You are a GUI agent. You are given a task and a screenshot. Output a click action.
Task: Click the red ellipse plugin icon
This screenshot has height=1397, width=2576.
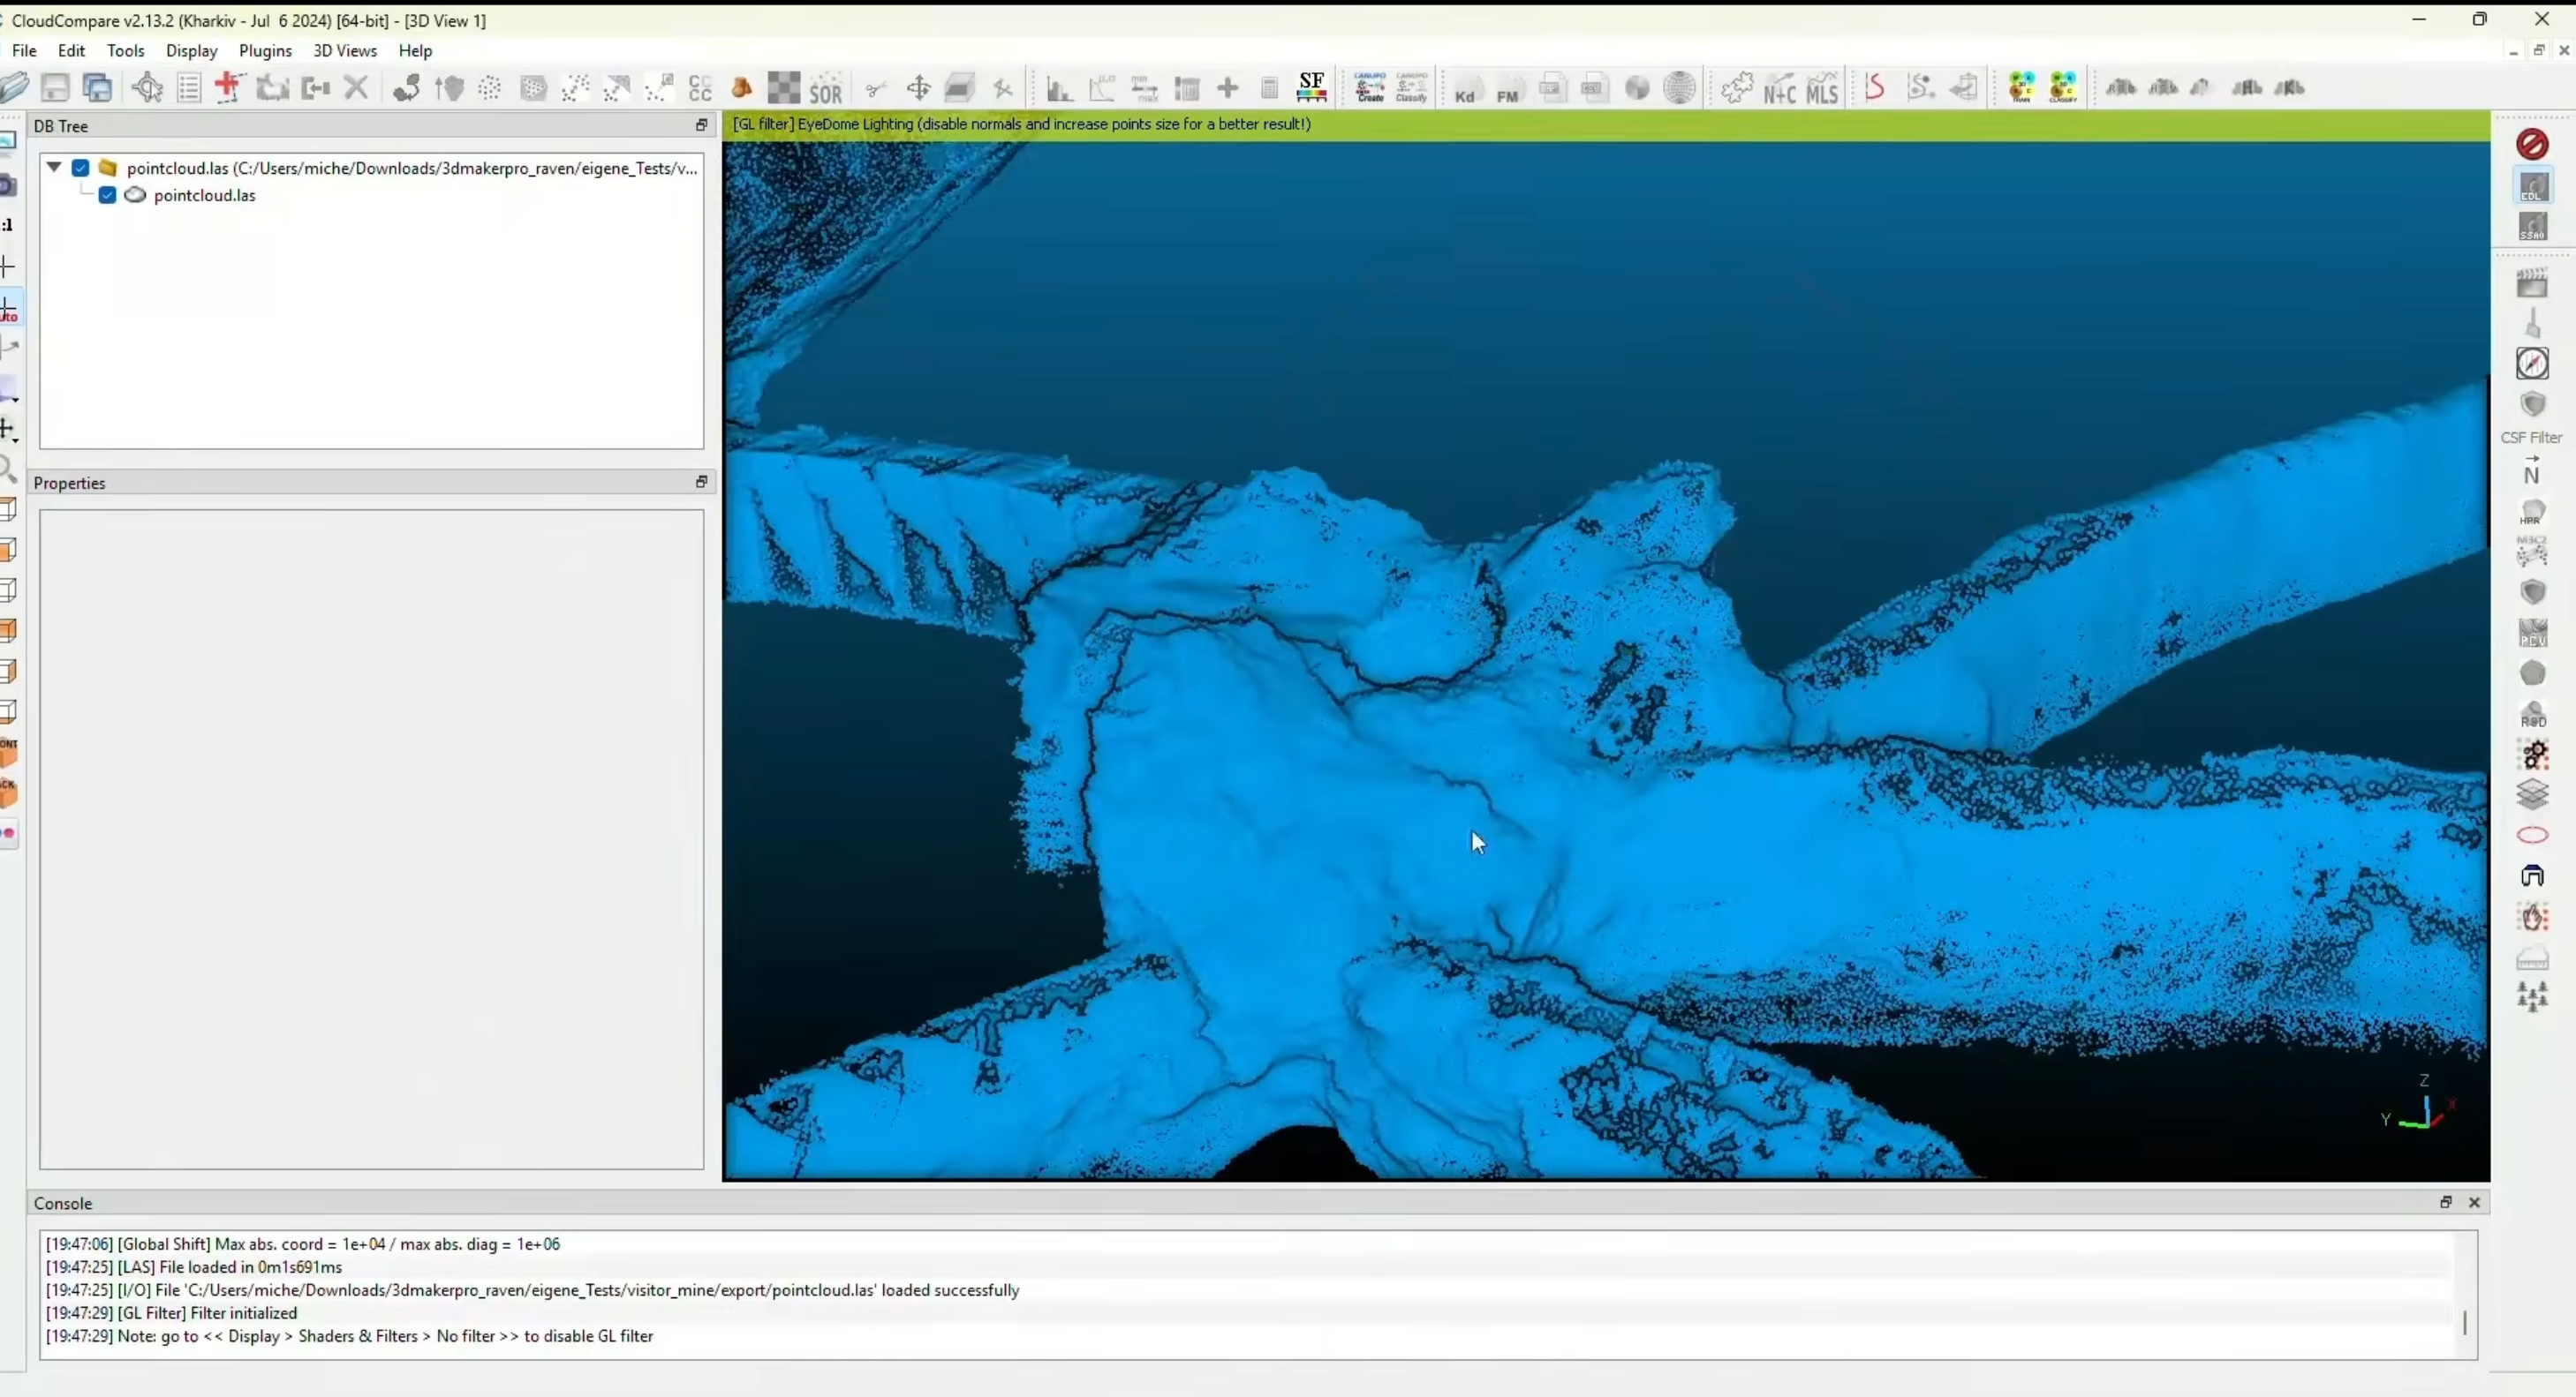[x=2532, y=836]
